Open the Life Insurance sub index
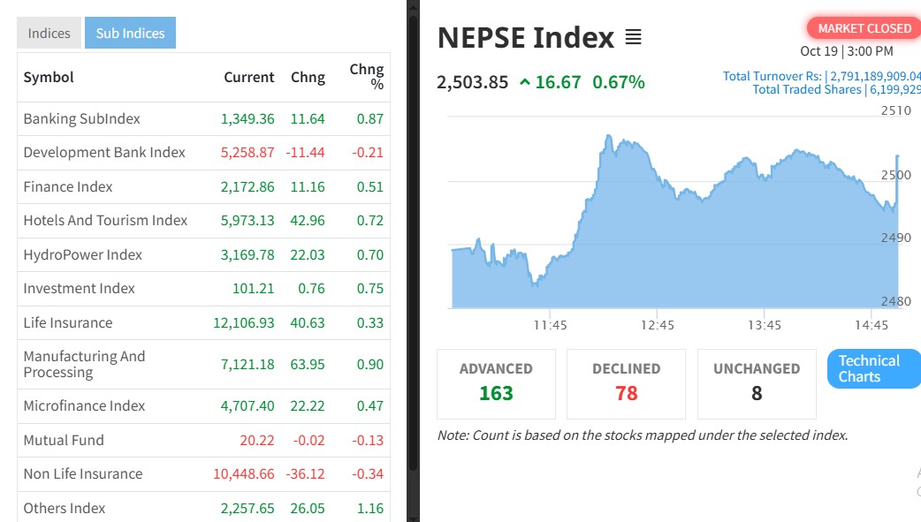The height and width of the screenshot is (522, 921). click(68, 322)
